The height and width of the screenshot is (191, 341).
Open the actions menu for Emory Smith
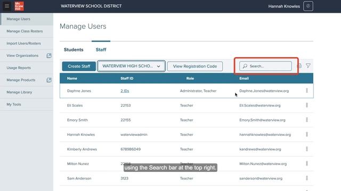click(x=307, y=120)
